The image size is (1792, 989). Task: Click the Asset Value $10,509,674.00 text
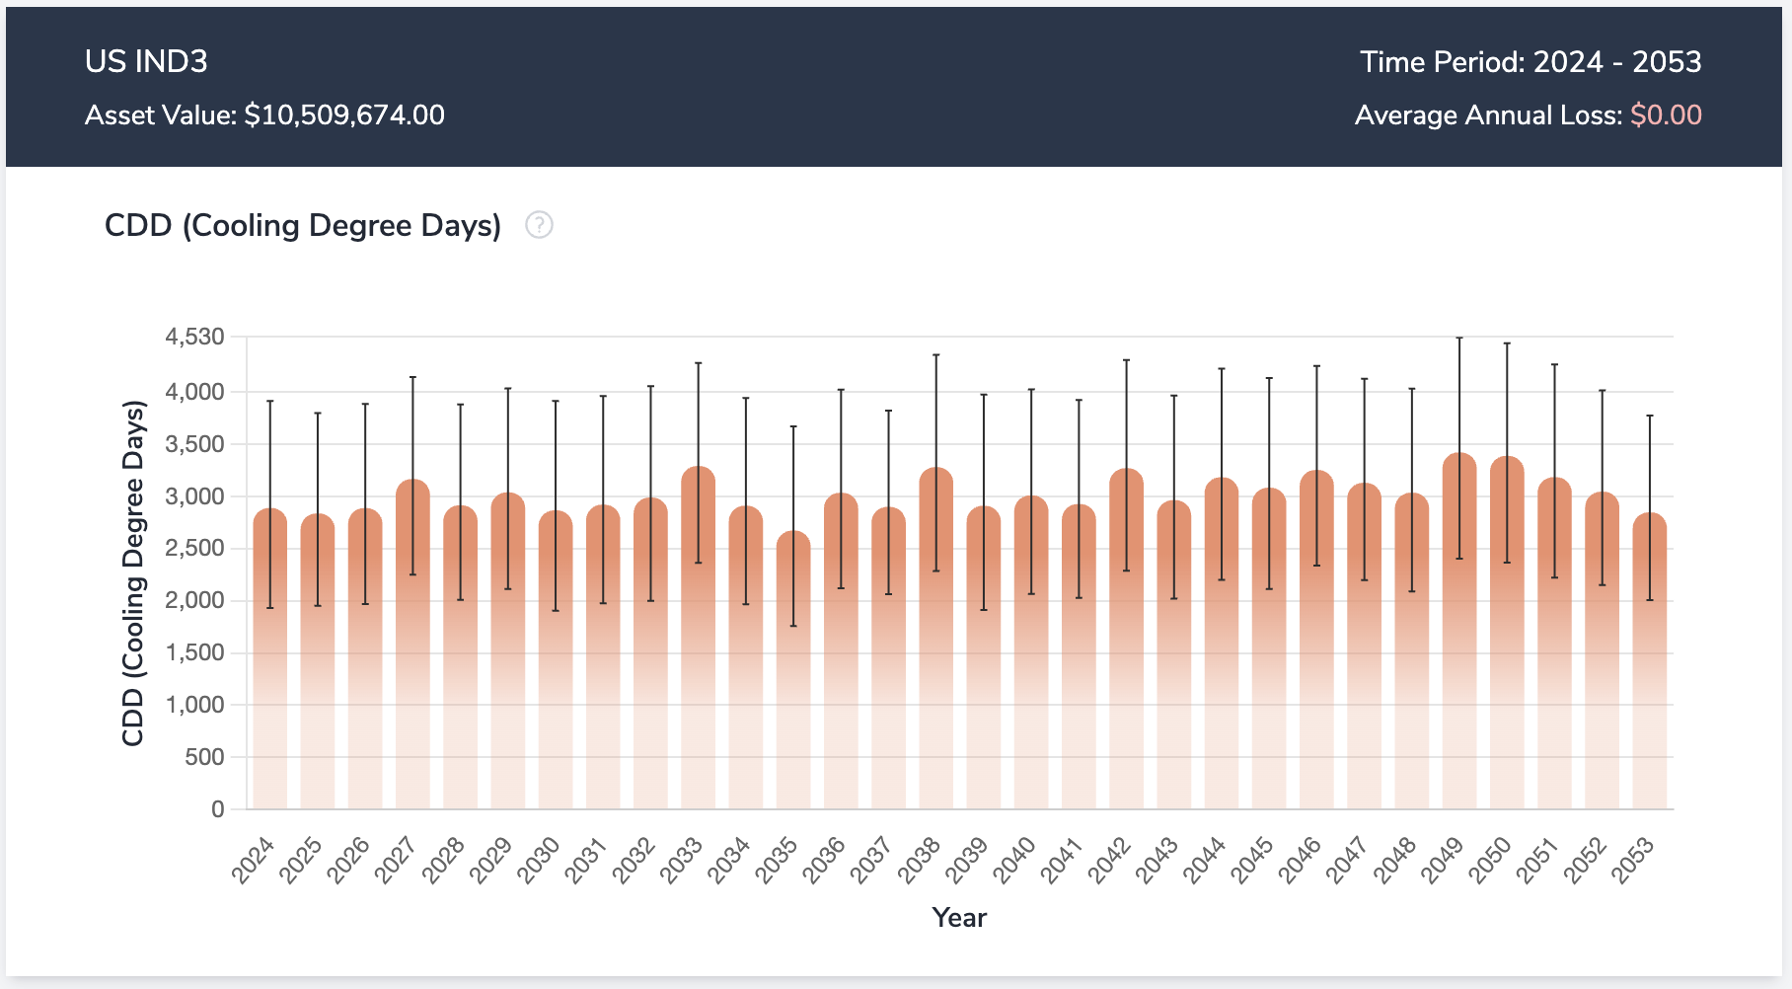(x=264, y=115)
